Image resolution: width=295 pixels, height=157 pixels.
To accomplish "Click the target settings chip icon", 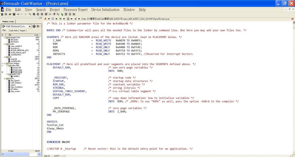I will click(x=34, y=26).
